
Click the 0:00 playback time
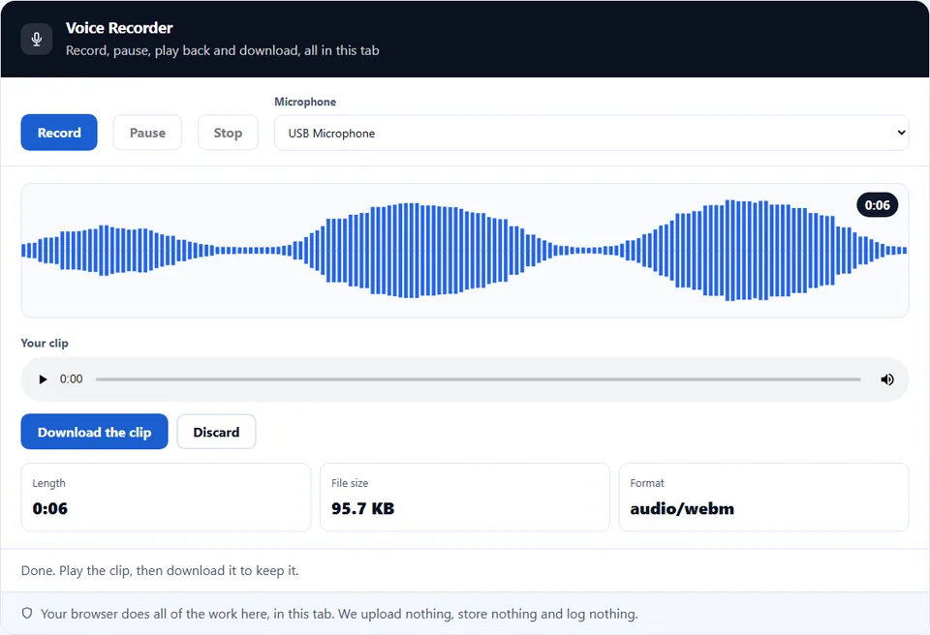tap(71, 379)
